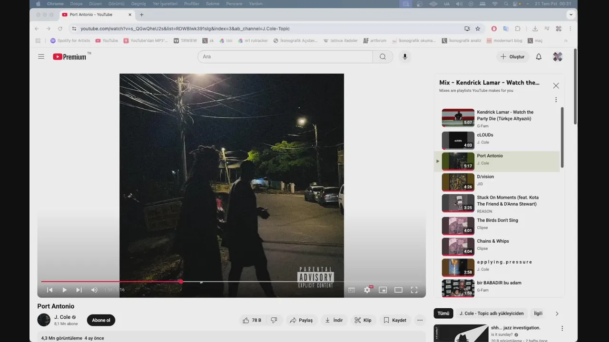Show hidden bookmarks with double chevron

click(x=566, y=41)
